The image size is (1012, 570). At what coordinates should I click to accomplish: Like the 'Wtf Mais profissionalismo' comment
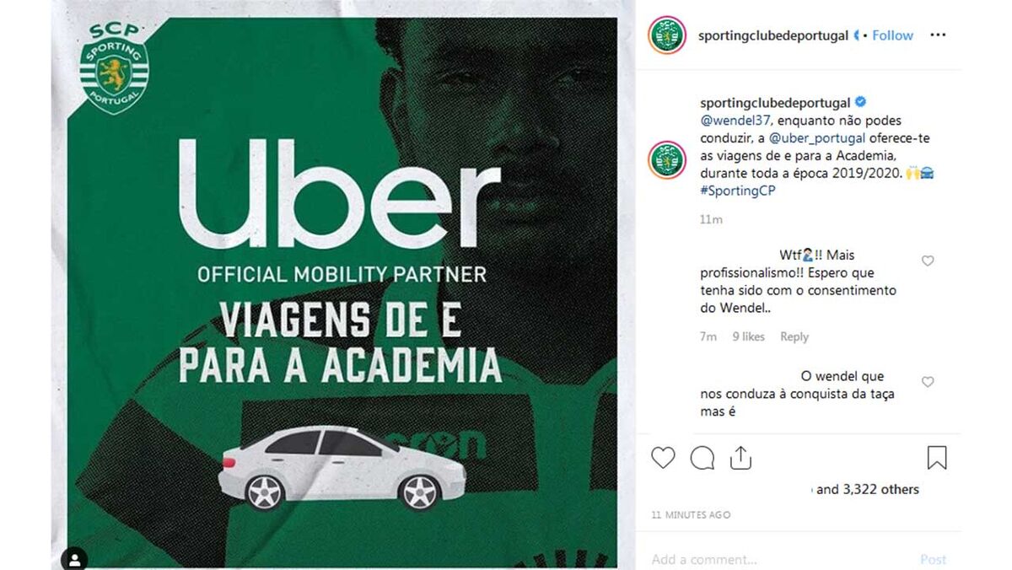point(928,261)
